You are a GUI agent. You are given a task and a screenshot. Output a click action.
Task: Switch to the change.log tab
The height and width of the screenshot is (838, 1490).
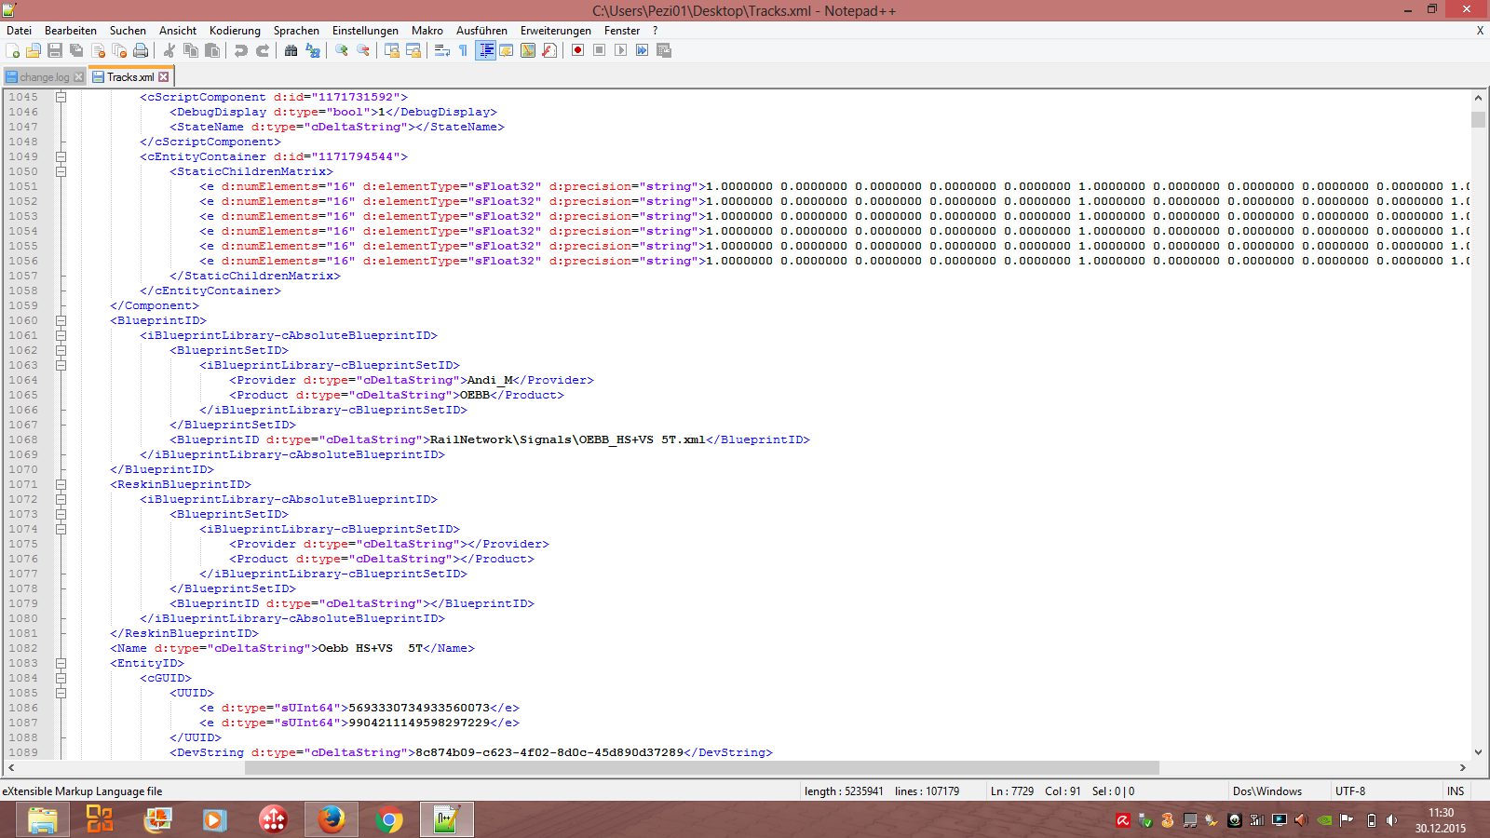43,77
